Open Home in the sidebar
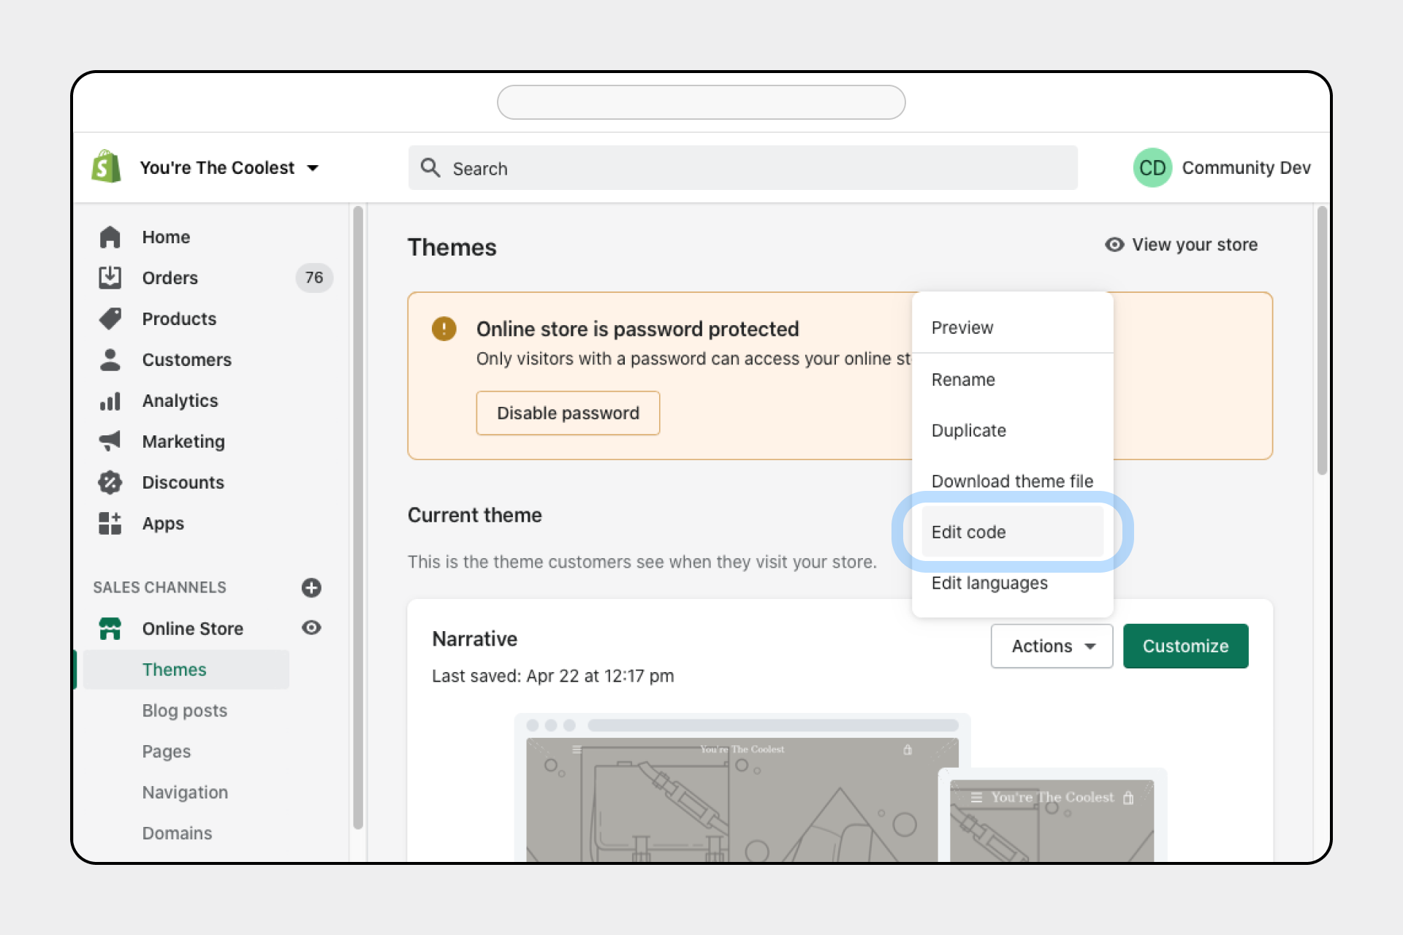 click(x=166, y=237)
